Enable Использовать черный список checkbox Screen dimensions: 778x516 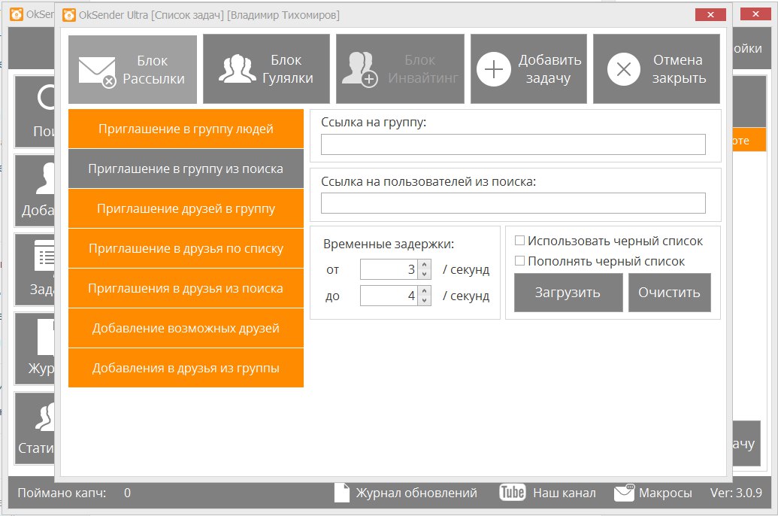click(x=519, y=241)
